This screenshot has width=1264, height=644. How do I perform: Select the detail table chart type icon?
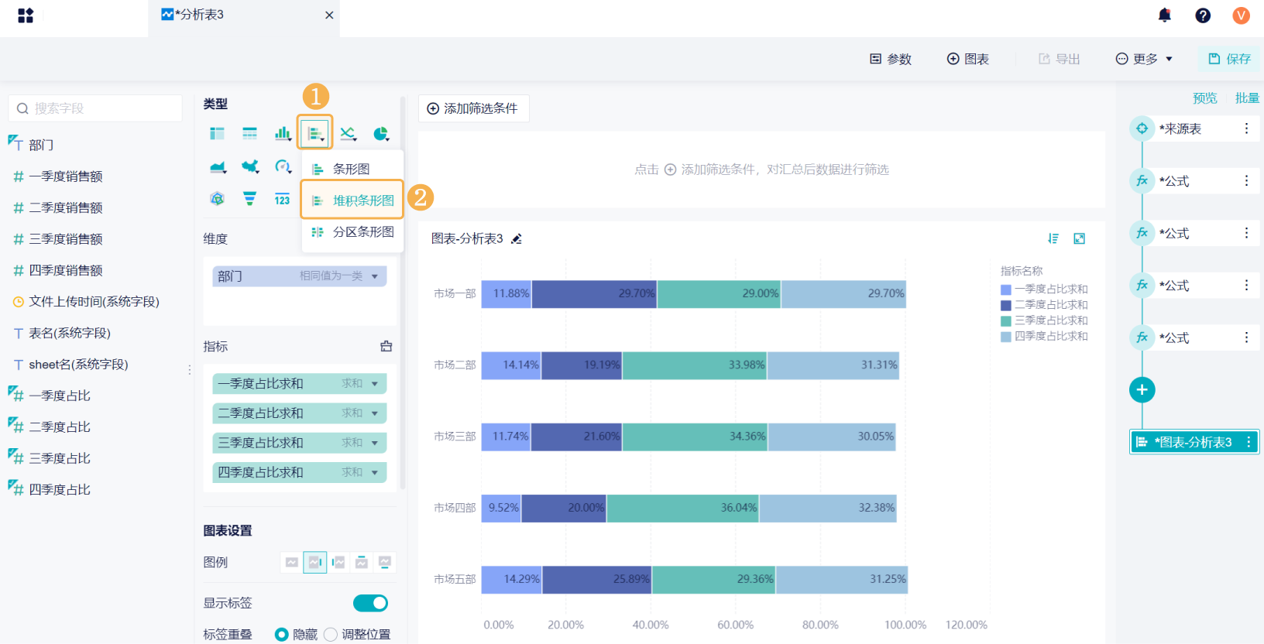[x=249, y=134]
